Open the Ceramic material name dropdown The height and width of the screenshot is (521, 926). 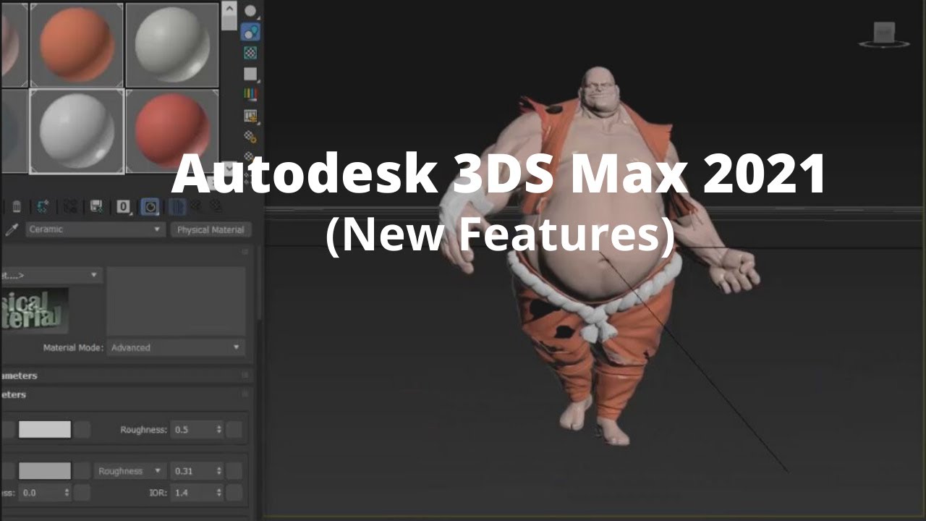pyautogui.click(x=95, y=229)
